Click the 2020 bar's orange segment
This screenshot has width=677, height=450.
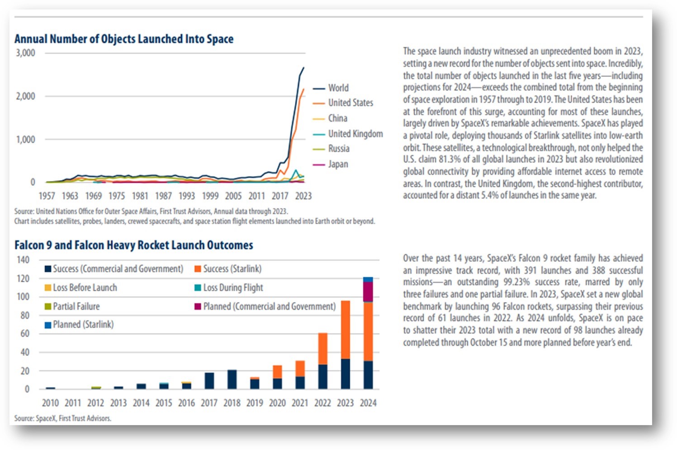tap(277, 372)
